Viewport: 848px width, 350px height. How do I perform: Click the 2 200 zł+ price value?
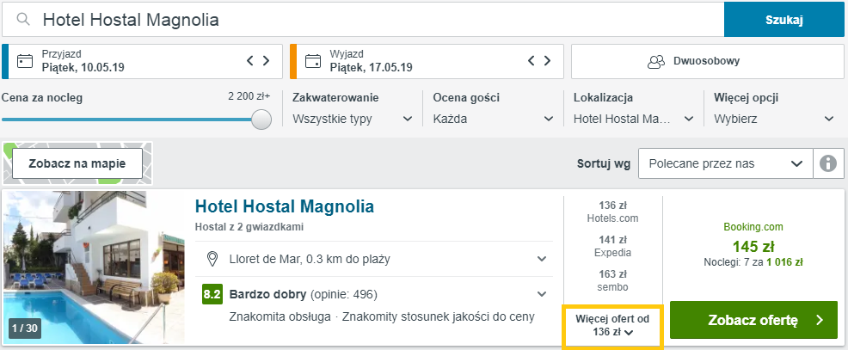coord(249,97)
